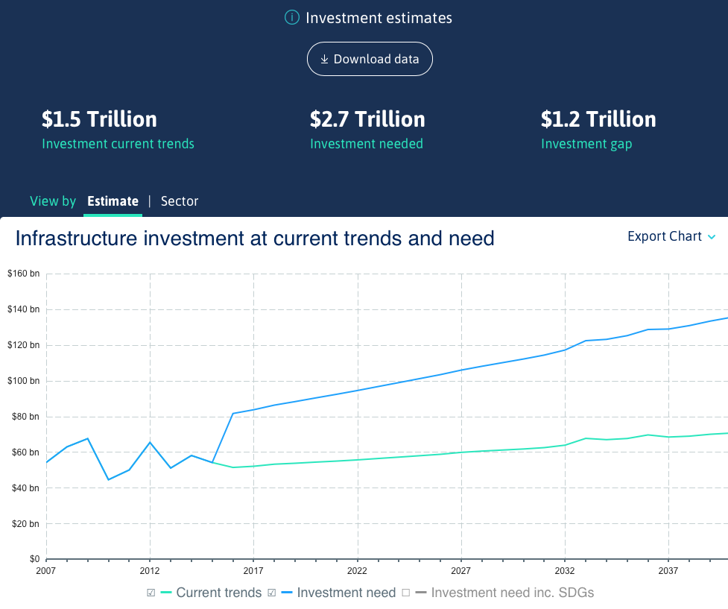728x609 pixels.
Task: Click the info icon beside Investment estimates
Action: coord(292,18)
